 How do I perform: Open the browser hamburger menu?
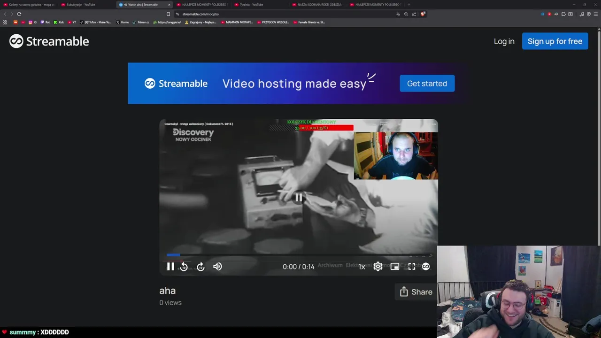pos(596,14)
